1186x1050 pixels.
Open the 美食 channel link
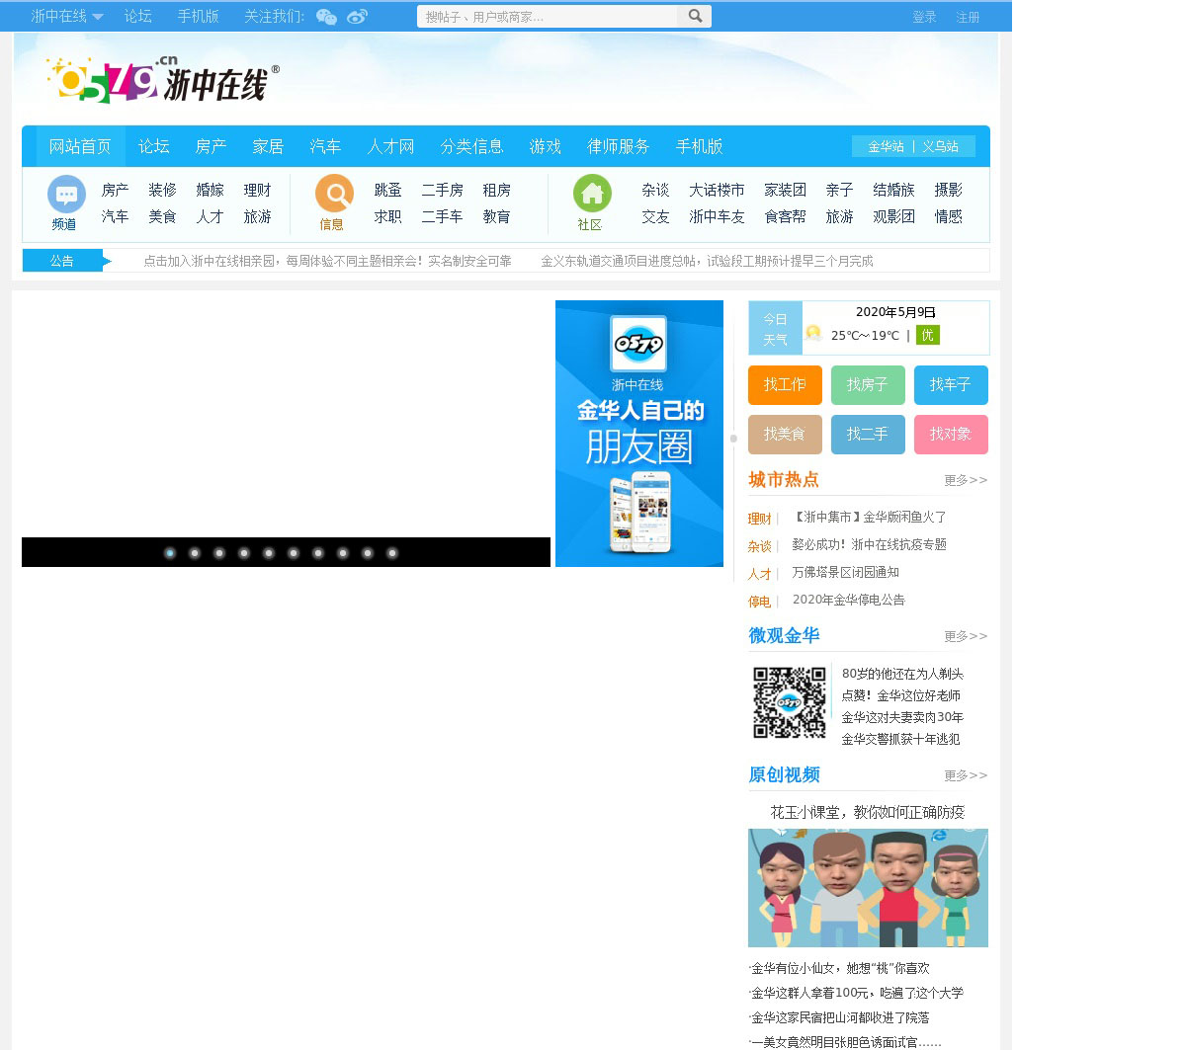coord(162,216)
